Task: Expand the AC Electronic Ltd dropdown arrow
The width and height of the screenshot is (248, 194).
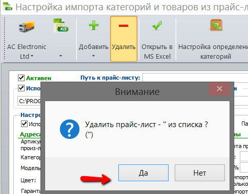Action: coord(32,56)
